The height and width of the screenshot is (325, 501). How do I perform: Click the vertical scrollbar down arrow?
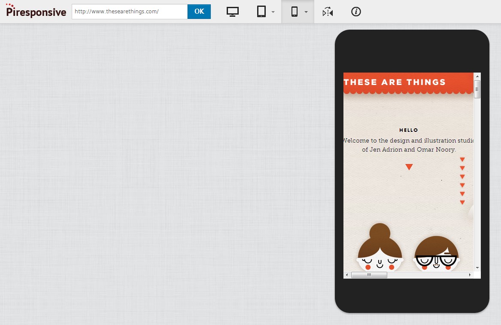pyautogui.click(x=477, y=267)
